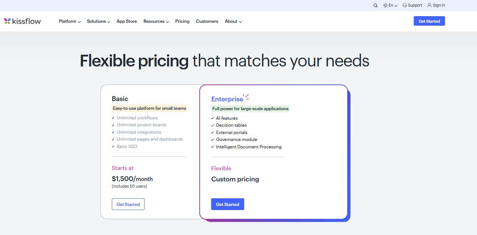Click the checkmark beside AI features
Viewport: 477px width, 235px height.
[x=213, y=118]
